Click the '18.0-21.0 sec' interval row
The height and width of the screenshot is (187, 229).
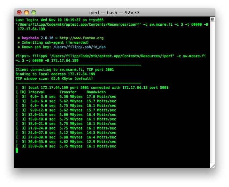(66, 124)
